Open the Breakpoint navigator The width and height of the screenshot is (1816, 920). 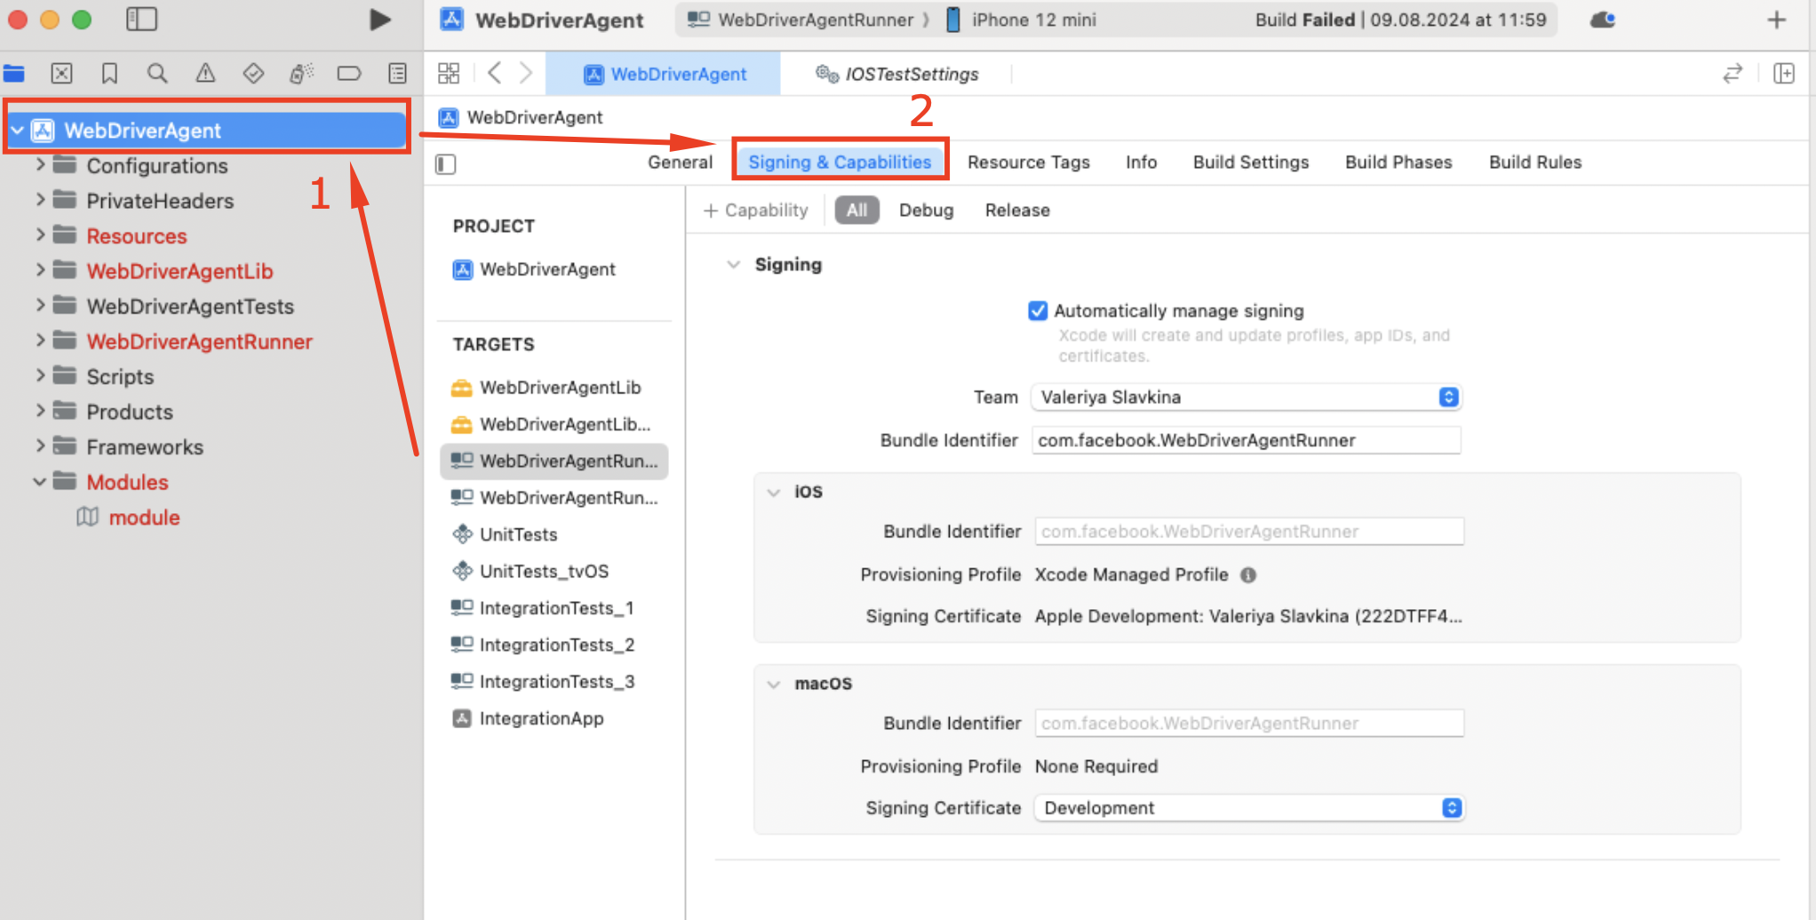pos(349,74)
